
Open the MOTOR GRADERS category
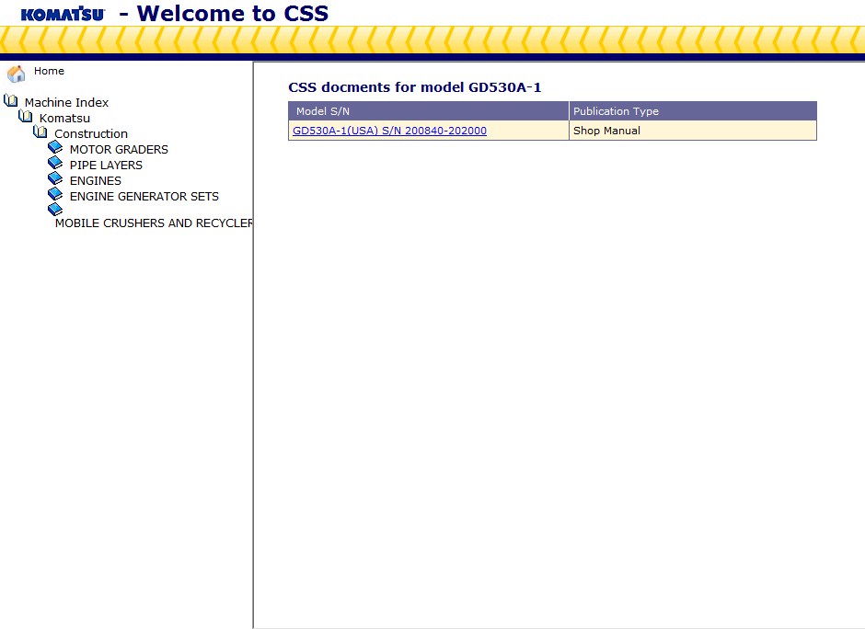coord(119,149)
